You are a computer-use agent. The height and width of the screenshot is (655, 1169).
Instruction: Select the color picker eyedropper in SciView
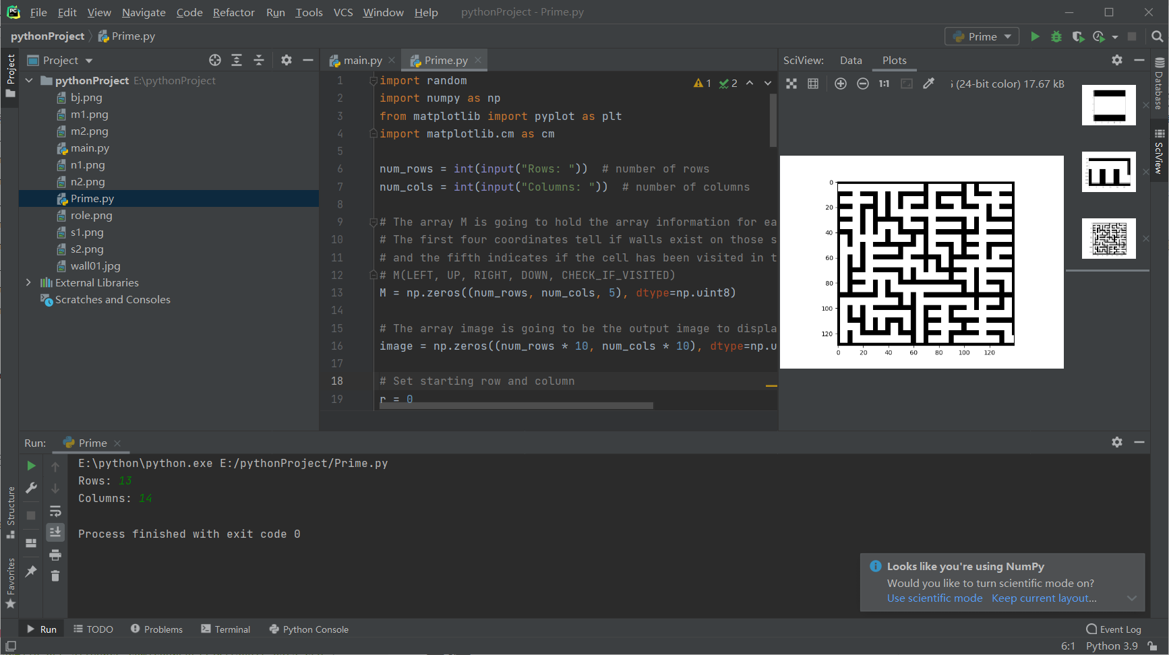coord(929,84)
